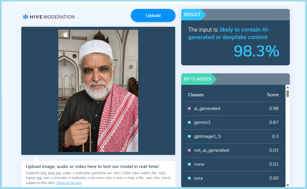Click the none class square marker
Image resolution: width=307 pixels, height=189 pixels.
click(189, 164)
